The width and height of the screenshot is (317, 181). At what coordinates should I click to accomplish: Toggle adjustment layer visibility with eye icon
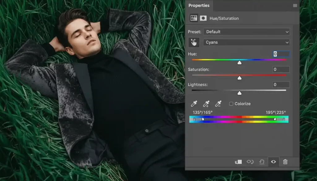pos(274,162)
